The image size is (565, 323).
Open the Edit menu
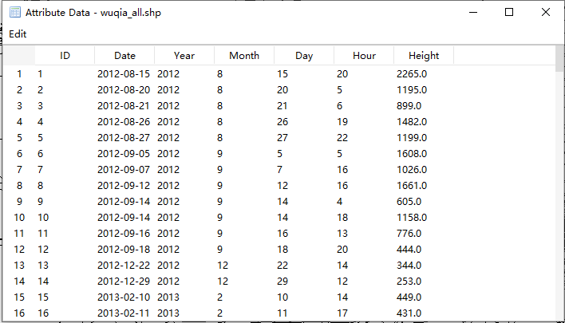pyautogui.click(x=18, y=34)
